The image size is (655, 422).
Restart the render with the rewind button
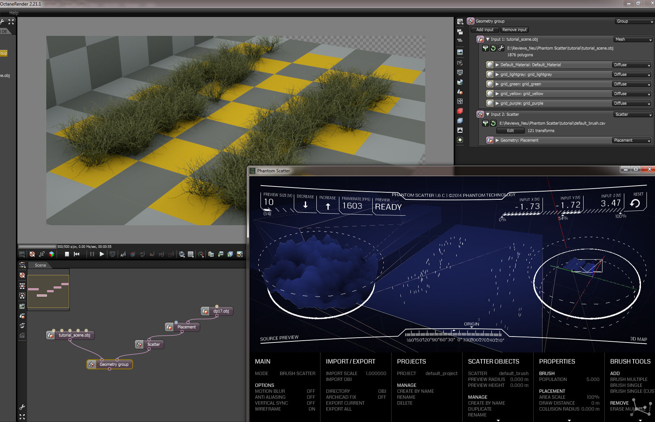click(x=77, y=254)
